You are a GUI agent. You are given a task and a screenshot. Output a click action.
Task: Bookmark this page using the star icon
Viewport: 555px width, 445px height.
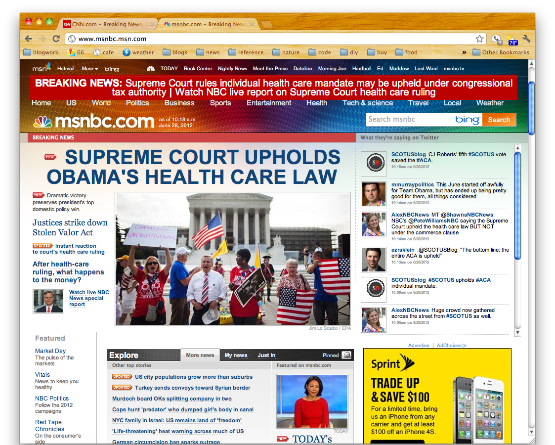[x=479, y=39]
